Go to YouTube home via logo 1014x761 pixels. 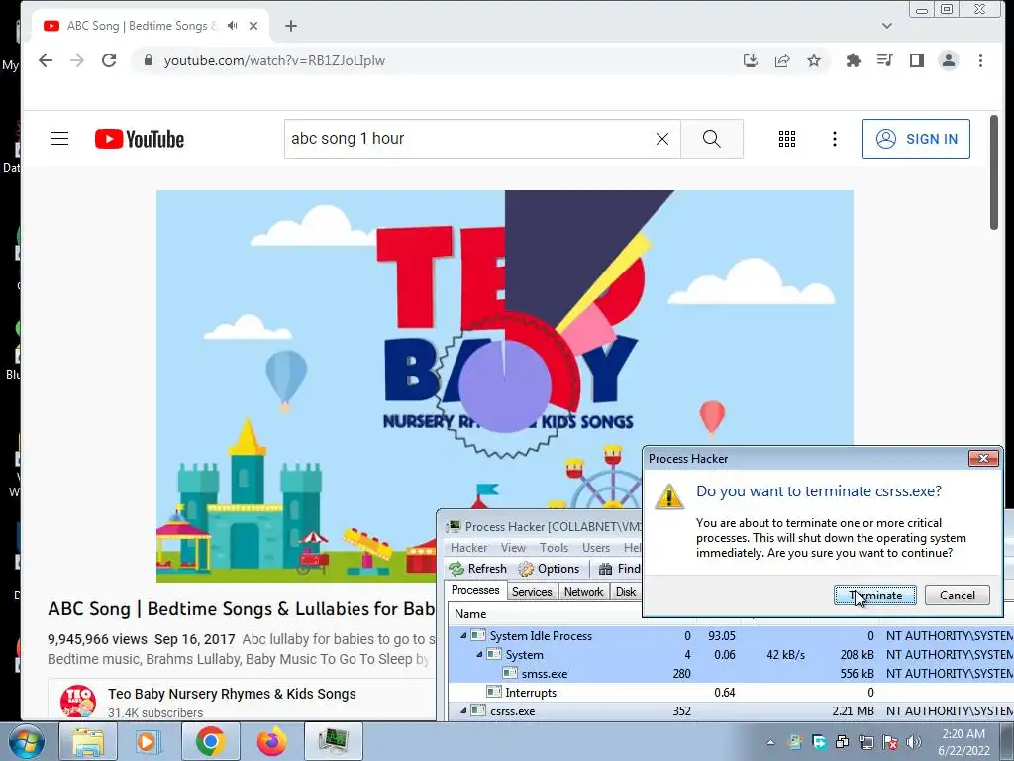click(x=140, y=139)
